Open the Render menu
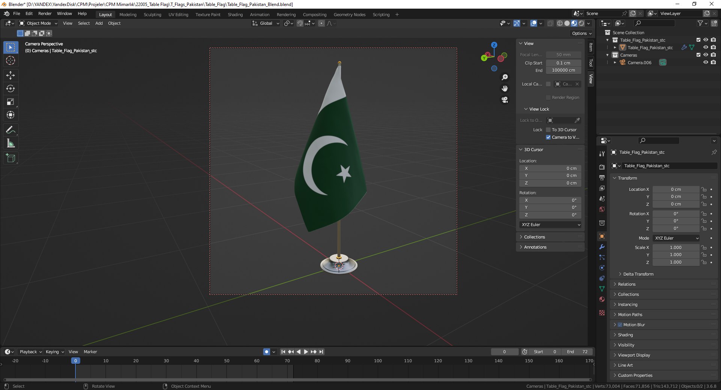 tap(45, 13)
